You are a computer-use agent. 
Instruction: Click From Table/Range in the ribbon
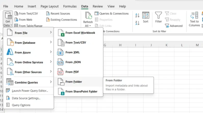coord(28,26)
